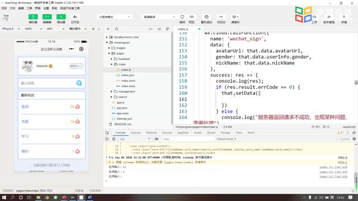This screenshot has height=201, width=358.
Task: Click the add new file plus icon
Action: pos(108,29)
